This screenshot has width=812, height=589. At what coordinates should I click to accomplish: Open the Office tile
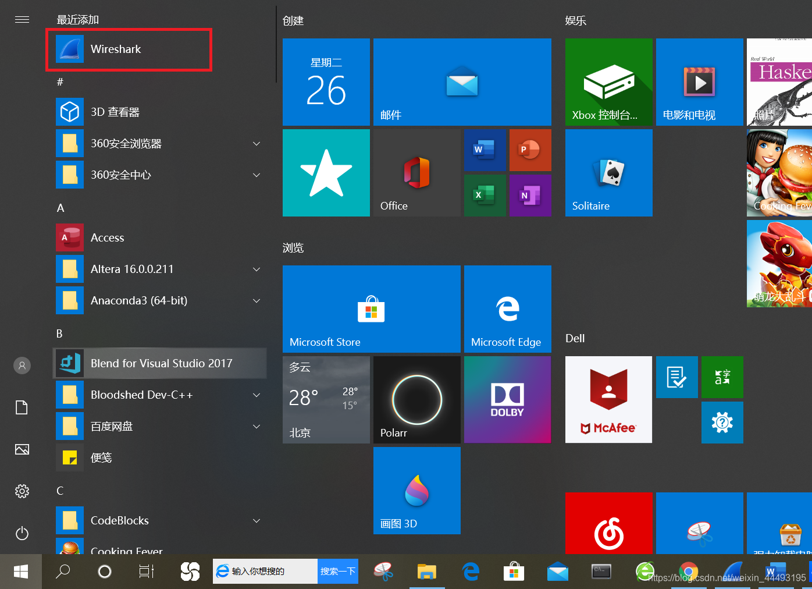tap(417, 173)
